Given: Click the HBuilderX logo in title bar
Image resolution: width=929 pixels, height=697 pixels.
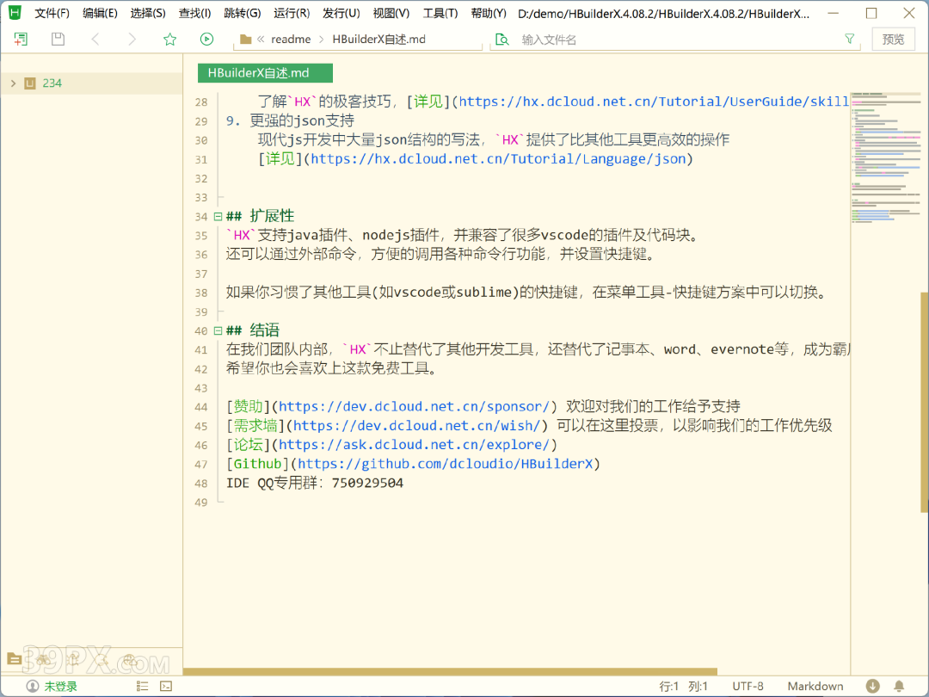Looking at the screenshot, I should pos(15,12).
